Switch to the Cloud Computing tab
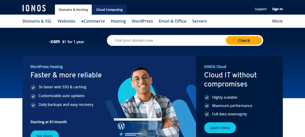This screenshot has width=305, height=137. pyautogui.click(x=109, y=10)
